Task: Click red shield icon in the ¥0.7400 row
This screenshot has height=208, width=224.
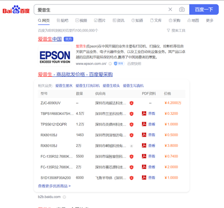Action: pyautogui.click(x=131, y=156)
